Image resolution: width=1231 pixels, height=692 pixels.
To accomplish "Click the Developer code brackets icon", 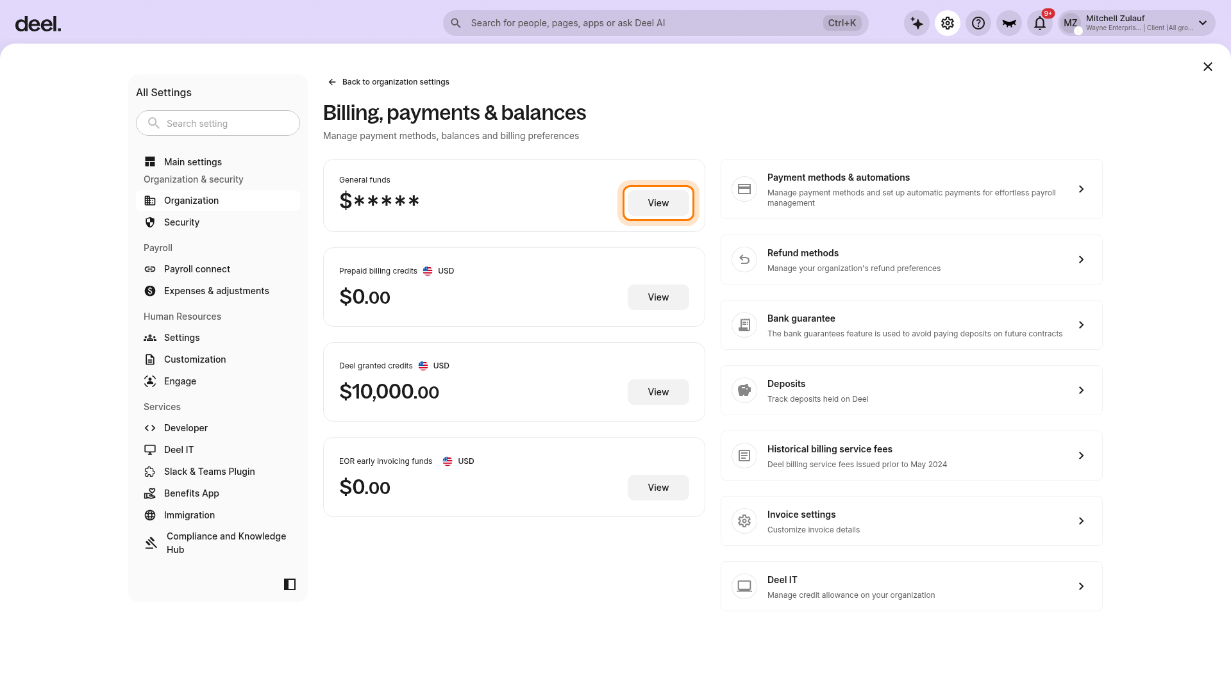I will tap(150, 428).
